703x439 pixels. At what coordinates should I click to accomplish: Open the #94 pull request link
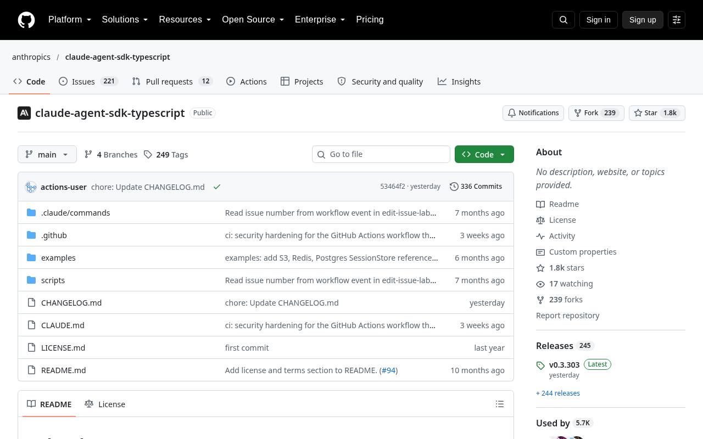click(389, 370)
